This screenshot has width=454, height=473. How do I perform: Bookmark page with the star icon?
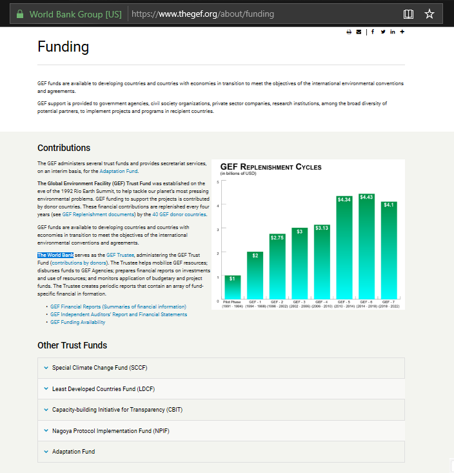click(429, 14)
